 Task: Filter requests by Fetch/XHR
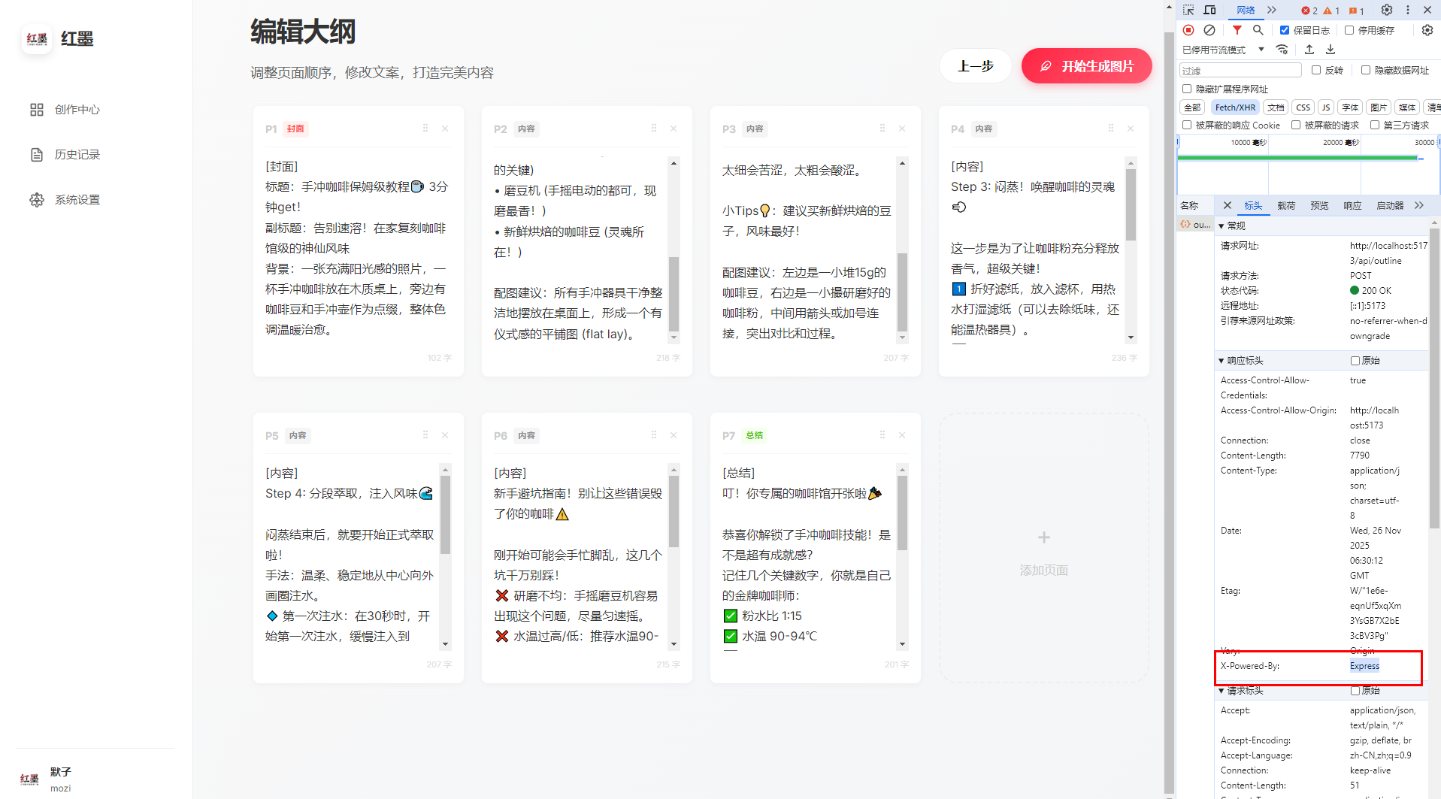point(1235,107)
